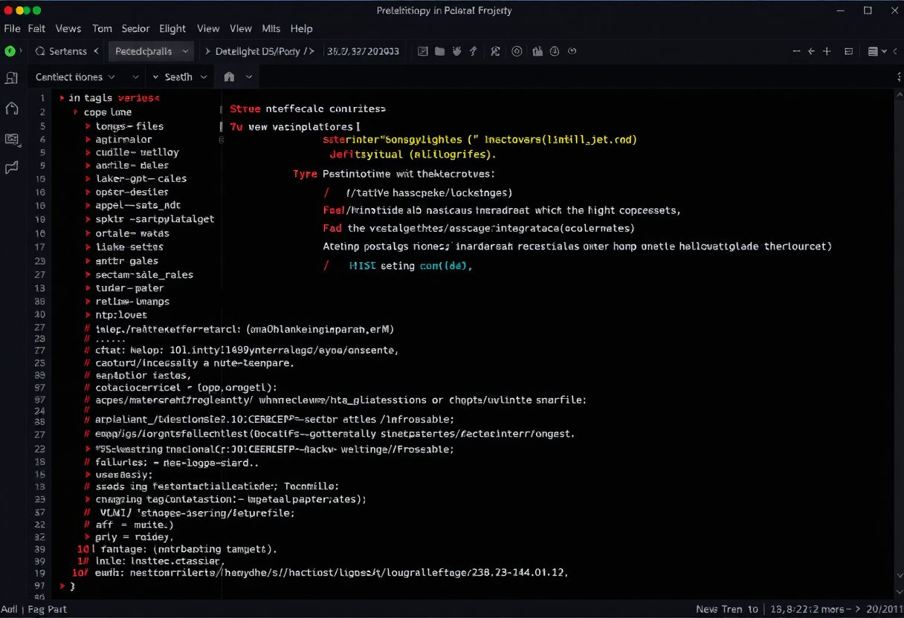Open the Secior menu
Image resolution: width=904 pixels, height=618 pixels.
pyautogui.click(x=135, y=28)
